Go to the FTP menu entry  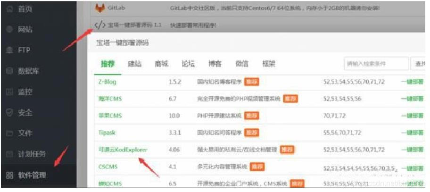[x=24, y=50]
